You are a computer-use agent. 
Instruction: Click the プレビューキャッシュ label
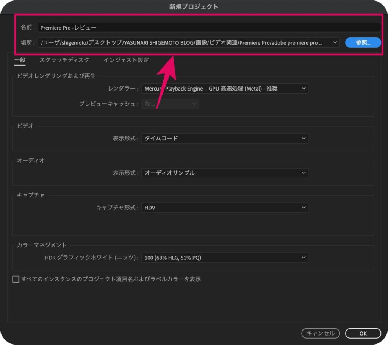point(109,104)
